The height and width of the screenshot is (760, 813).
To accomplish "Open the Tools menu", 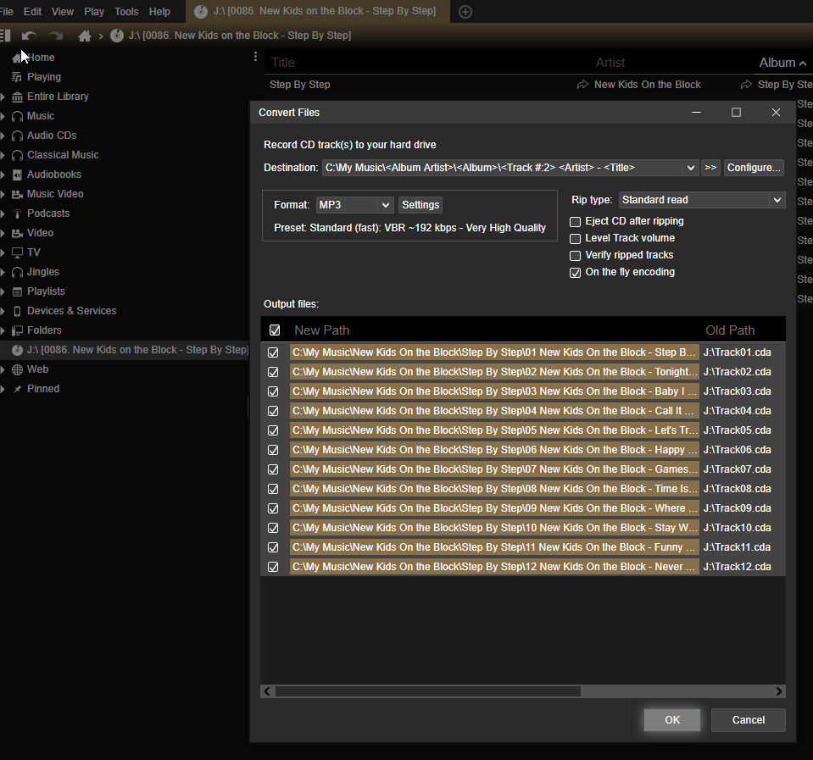I will pos(126,12).
